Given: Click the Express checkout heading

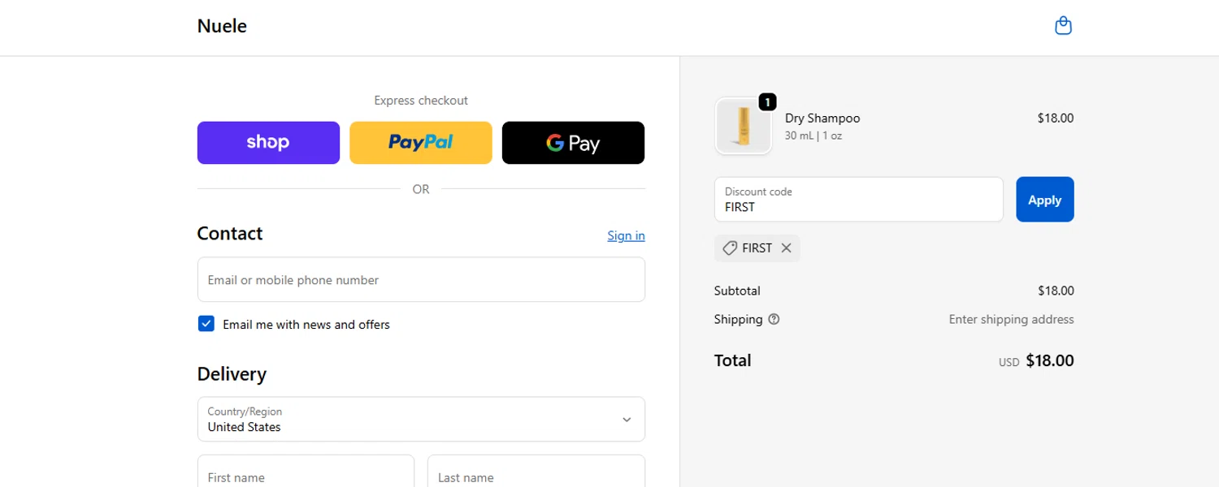Looking at the screenshot, I should (x=421, y=101).
